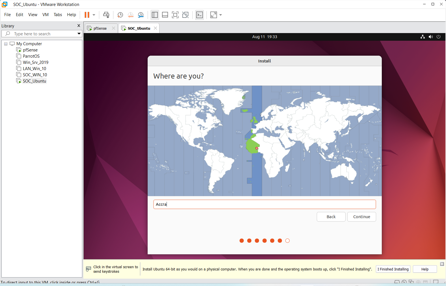Image resolution: width=446 pixels, height=286 pixels.
Task: Click the Ubuntu volume speaker icon
Action: [430, 37]
